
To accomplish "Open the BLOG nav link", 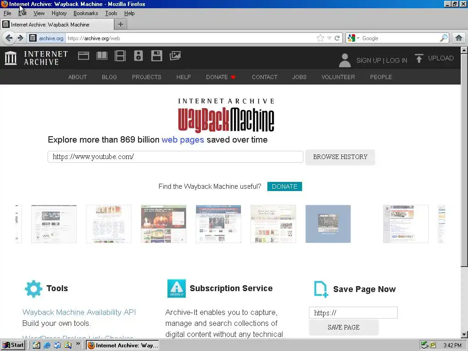I will coord(109,77).
